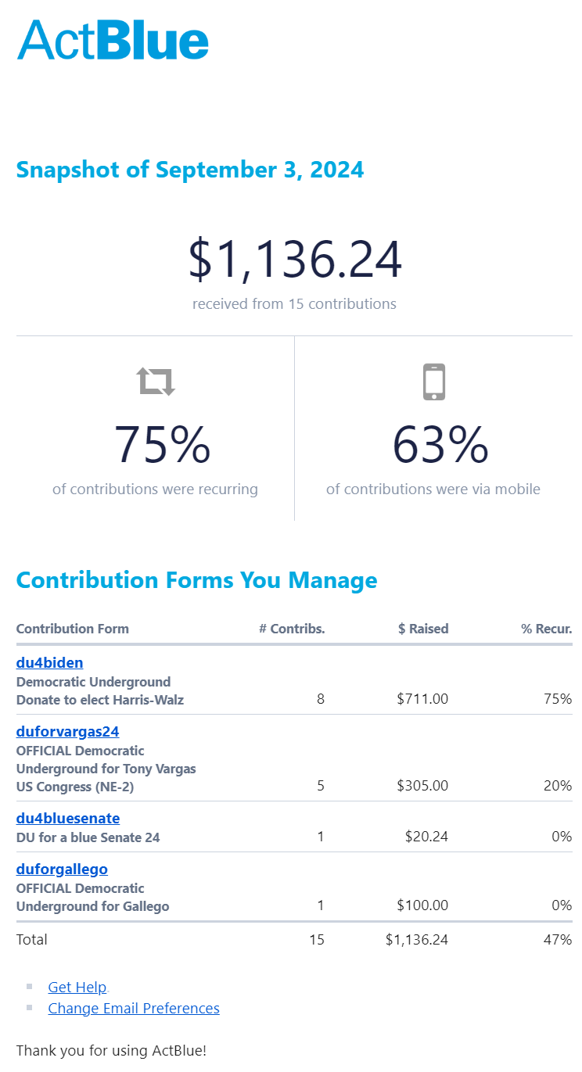Click the 75% recurring statistic

[163, 444]
